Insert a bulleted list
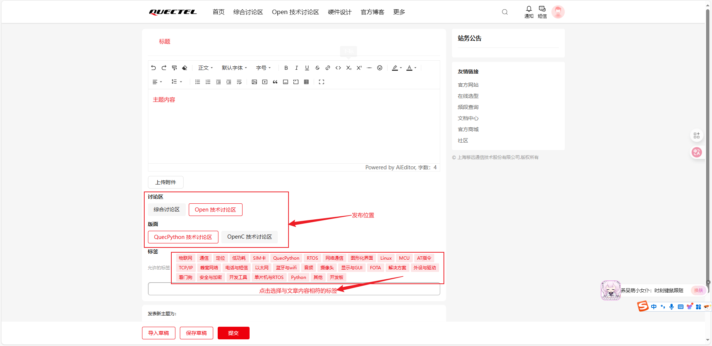Image resolution: width=712 pixels, height=346 pixels. 198,82
